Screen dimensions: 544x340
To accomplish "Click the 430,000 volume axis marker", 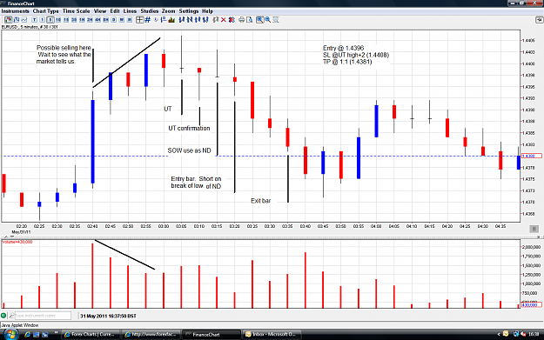I will pos(532,305).
